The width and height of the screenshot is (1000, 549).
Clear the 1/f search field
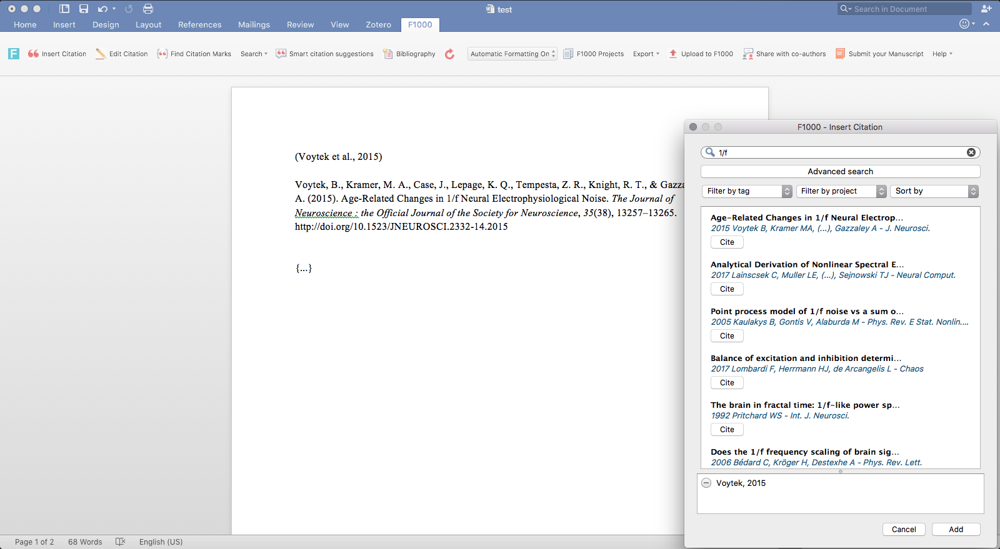(971, 152)
